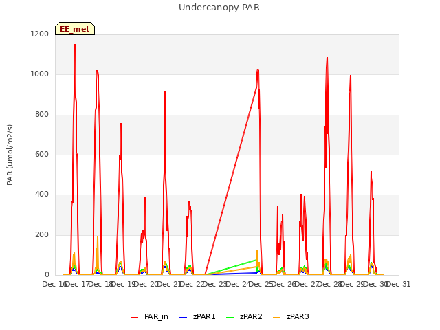440x330 pixels.
Task: Click the Dec 23 x-axis label
Action: tap(215, 285)
